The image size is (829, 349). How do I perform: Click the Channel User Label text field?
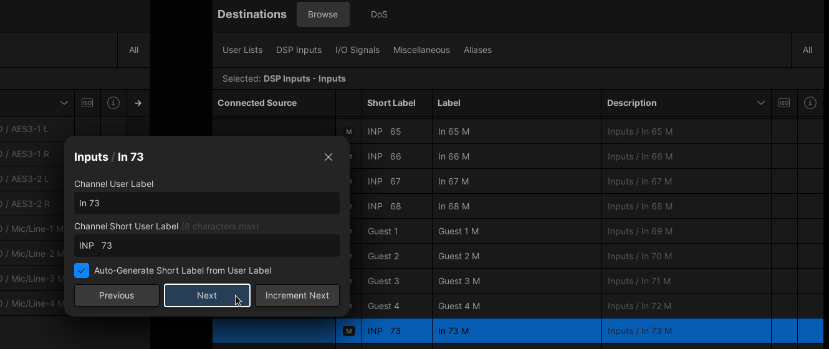click(206, 203)
